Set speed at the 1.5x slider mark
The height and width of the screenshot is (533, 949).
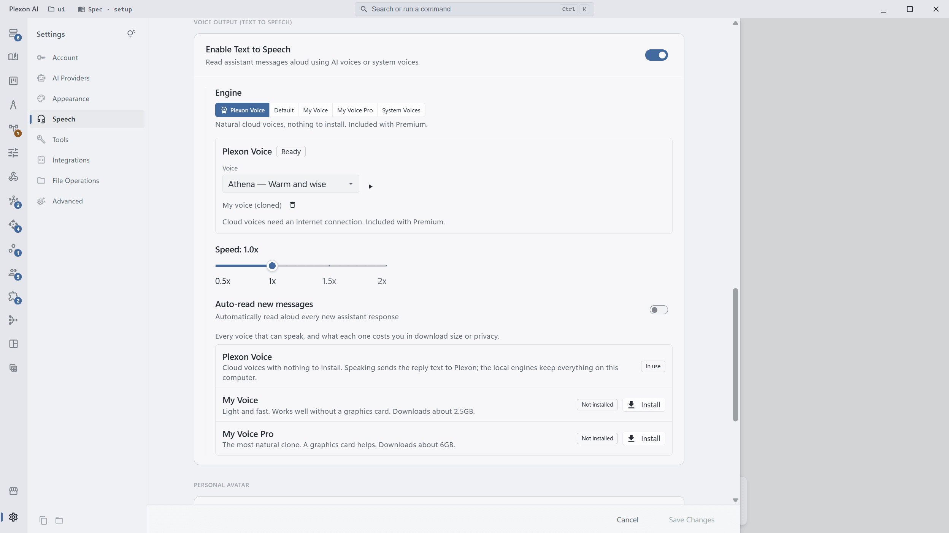329,266
